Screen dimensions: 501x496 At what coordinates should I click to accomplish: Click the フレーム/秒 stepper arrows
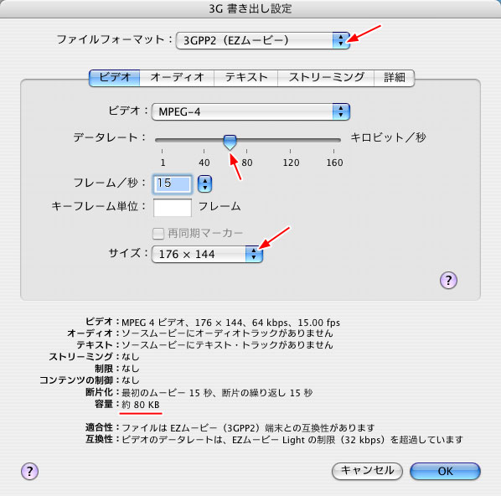pos(204,183)
